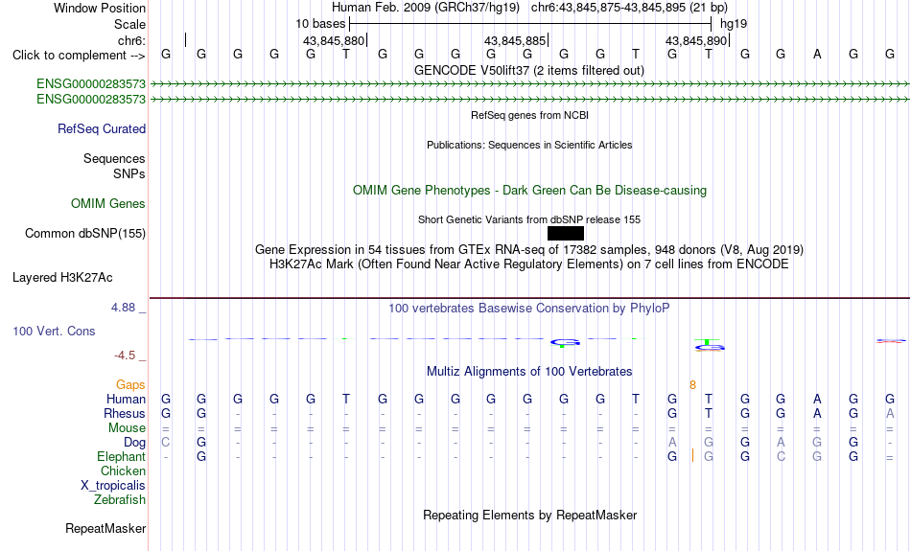911x551 pixels.
Task: Click the chr6: ruler label
Action: click(132, 40)
